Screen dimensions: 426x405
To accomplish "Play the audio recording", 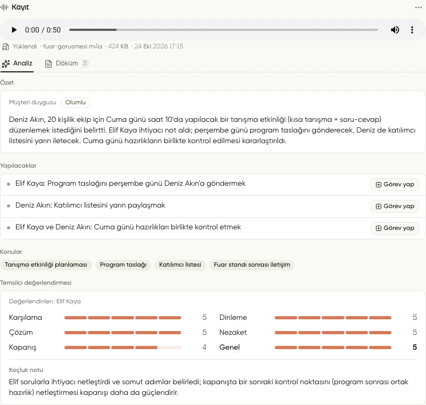I will click(14, 30).
